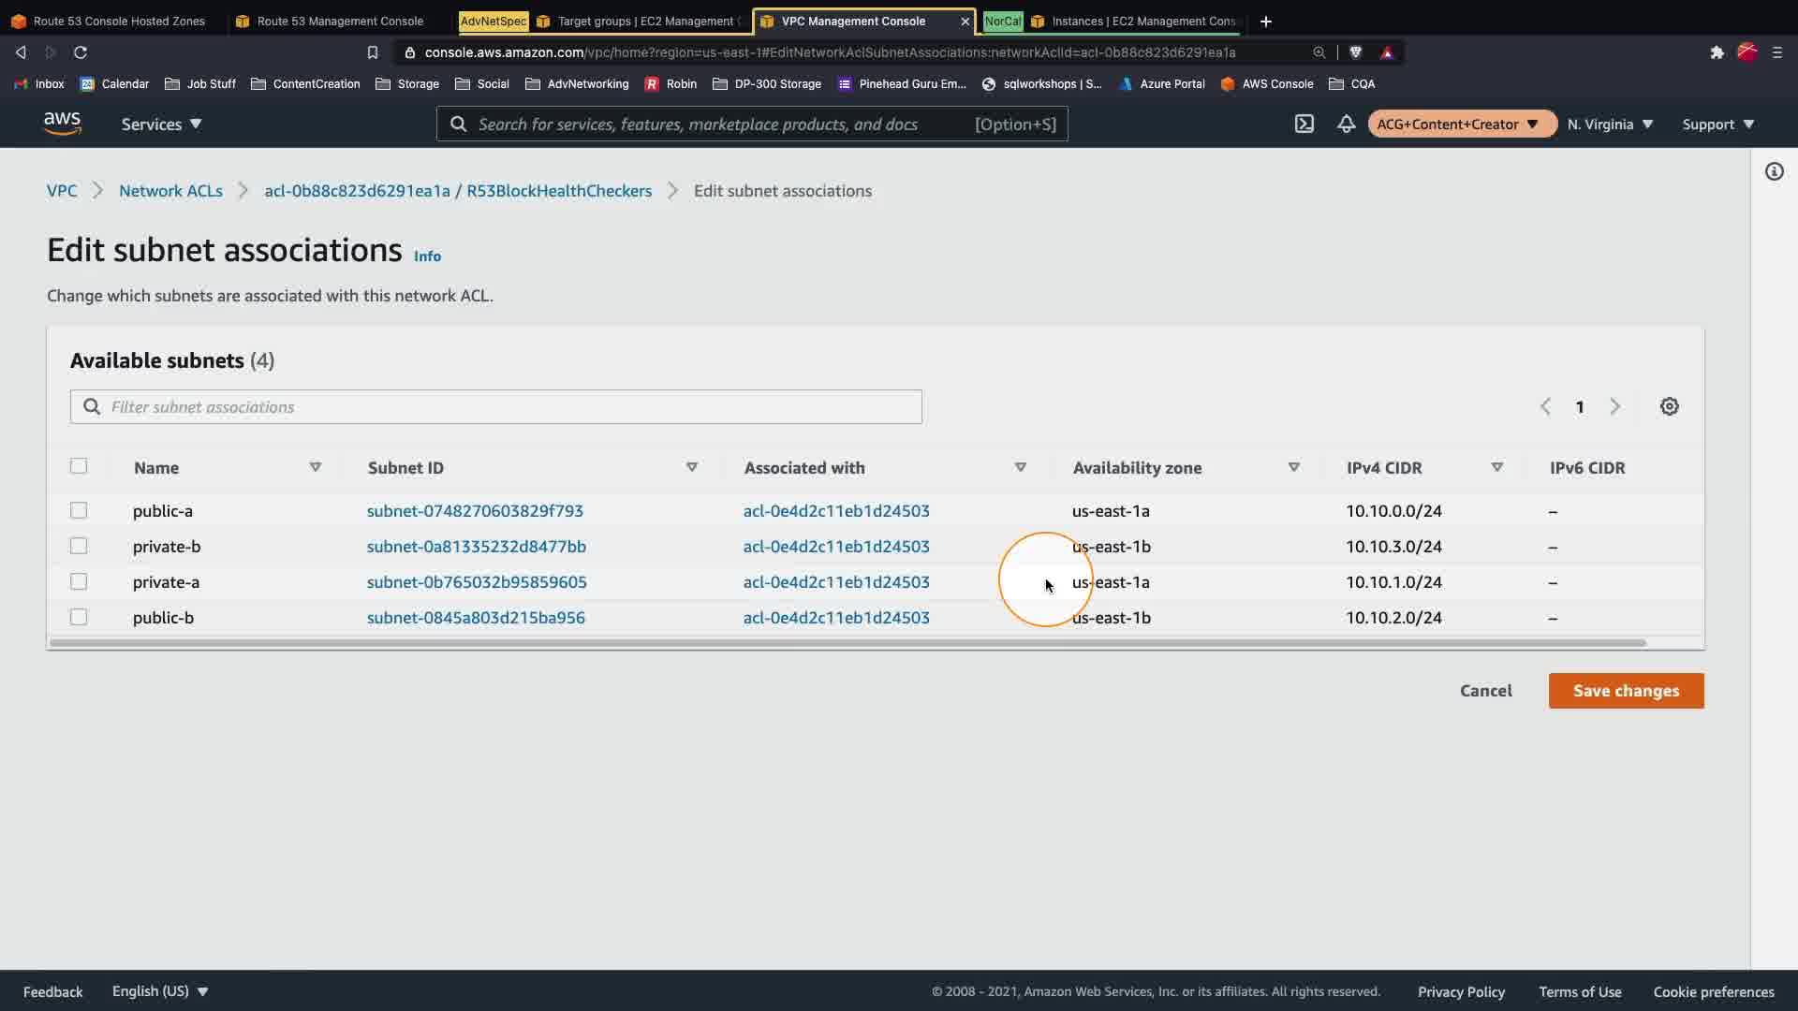Viewport: 1798px width, 1011px height.
Task: Bookmark this page icon in address bar
Action: point(372,52)
